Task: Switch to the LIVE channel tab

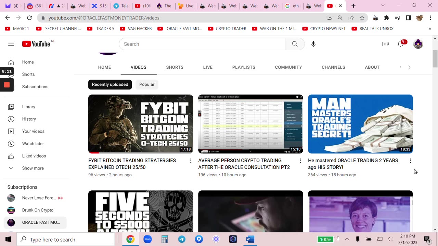Action: pyautogui.click(x=208, y=67)
